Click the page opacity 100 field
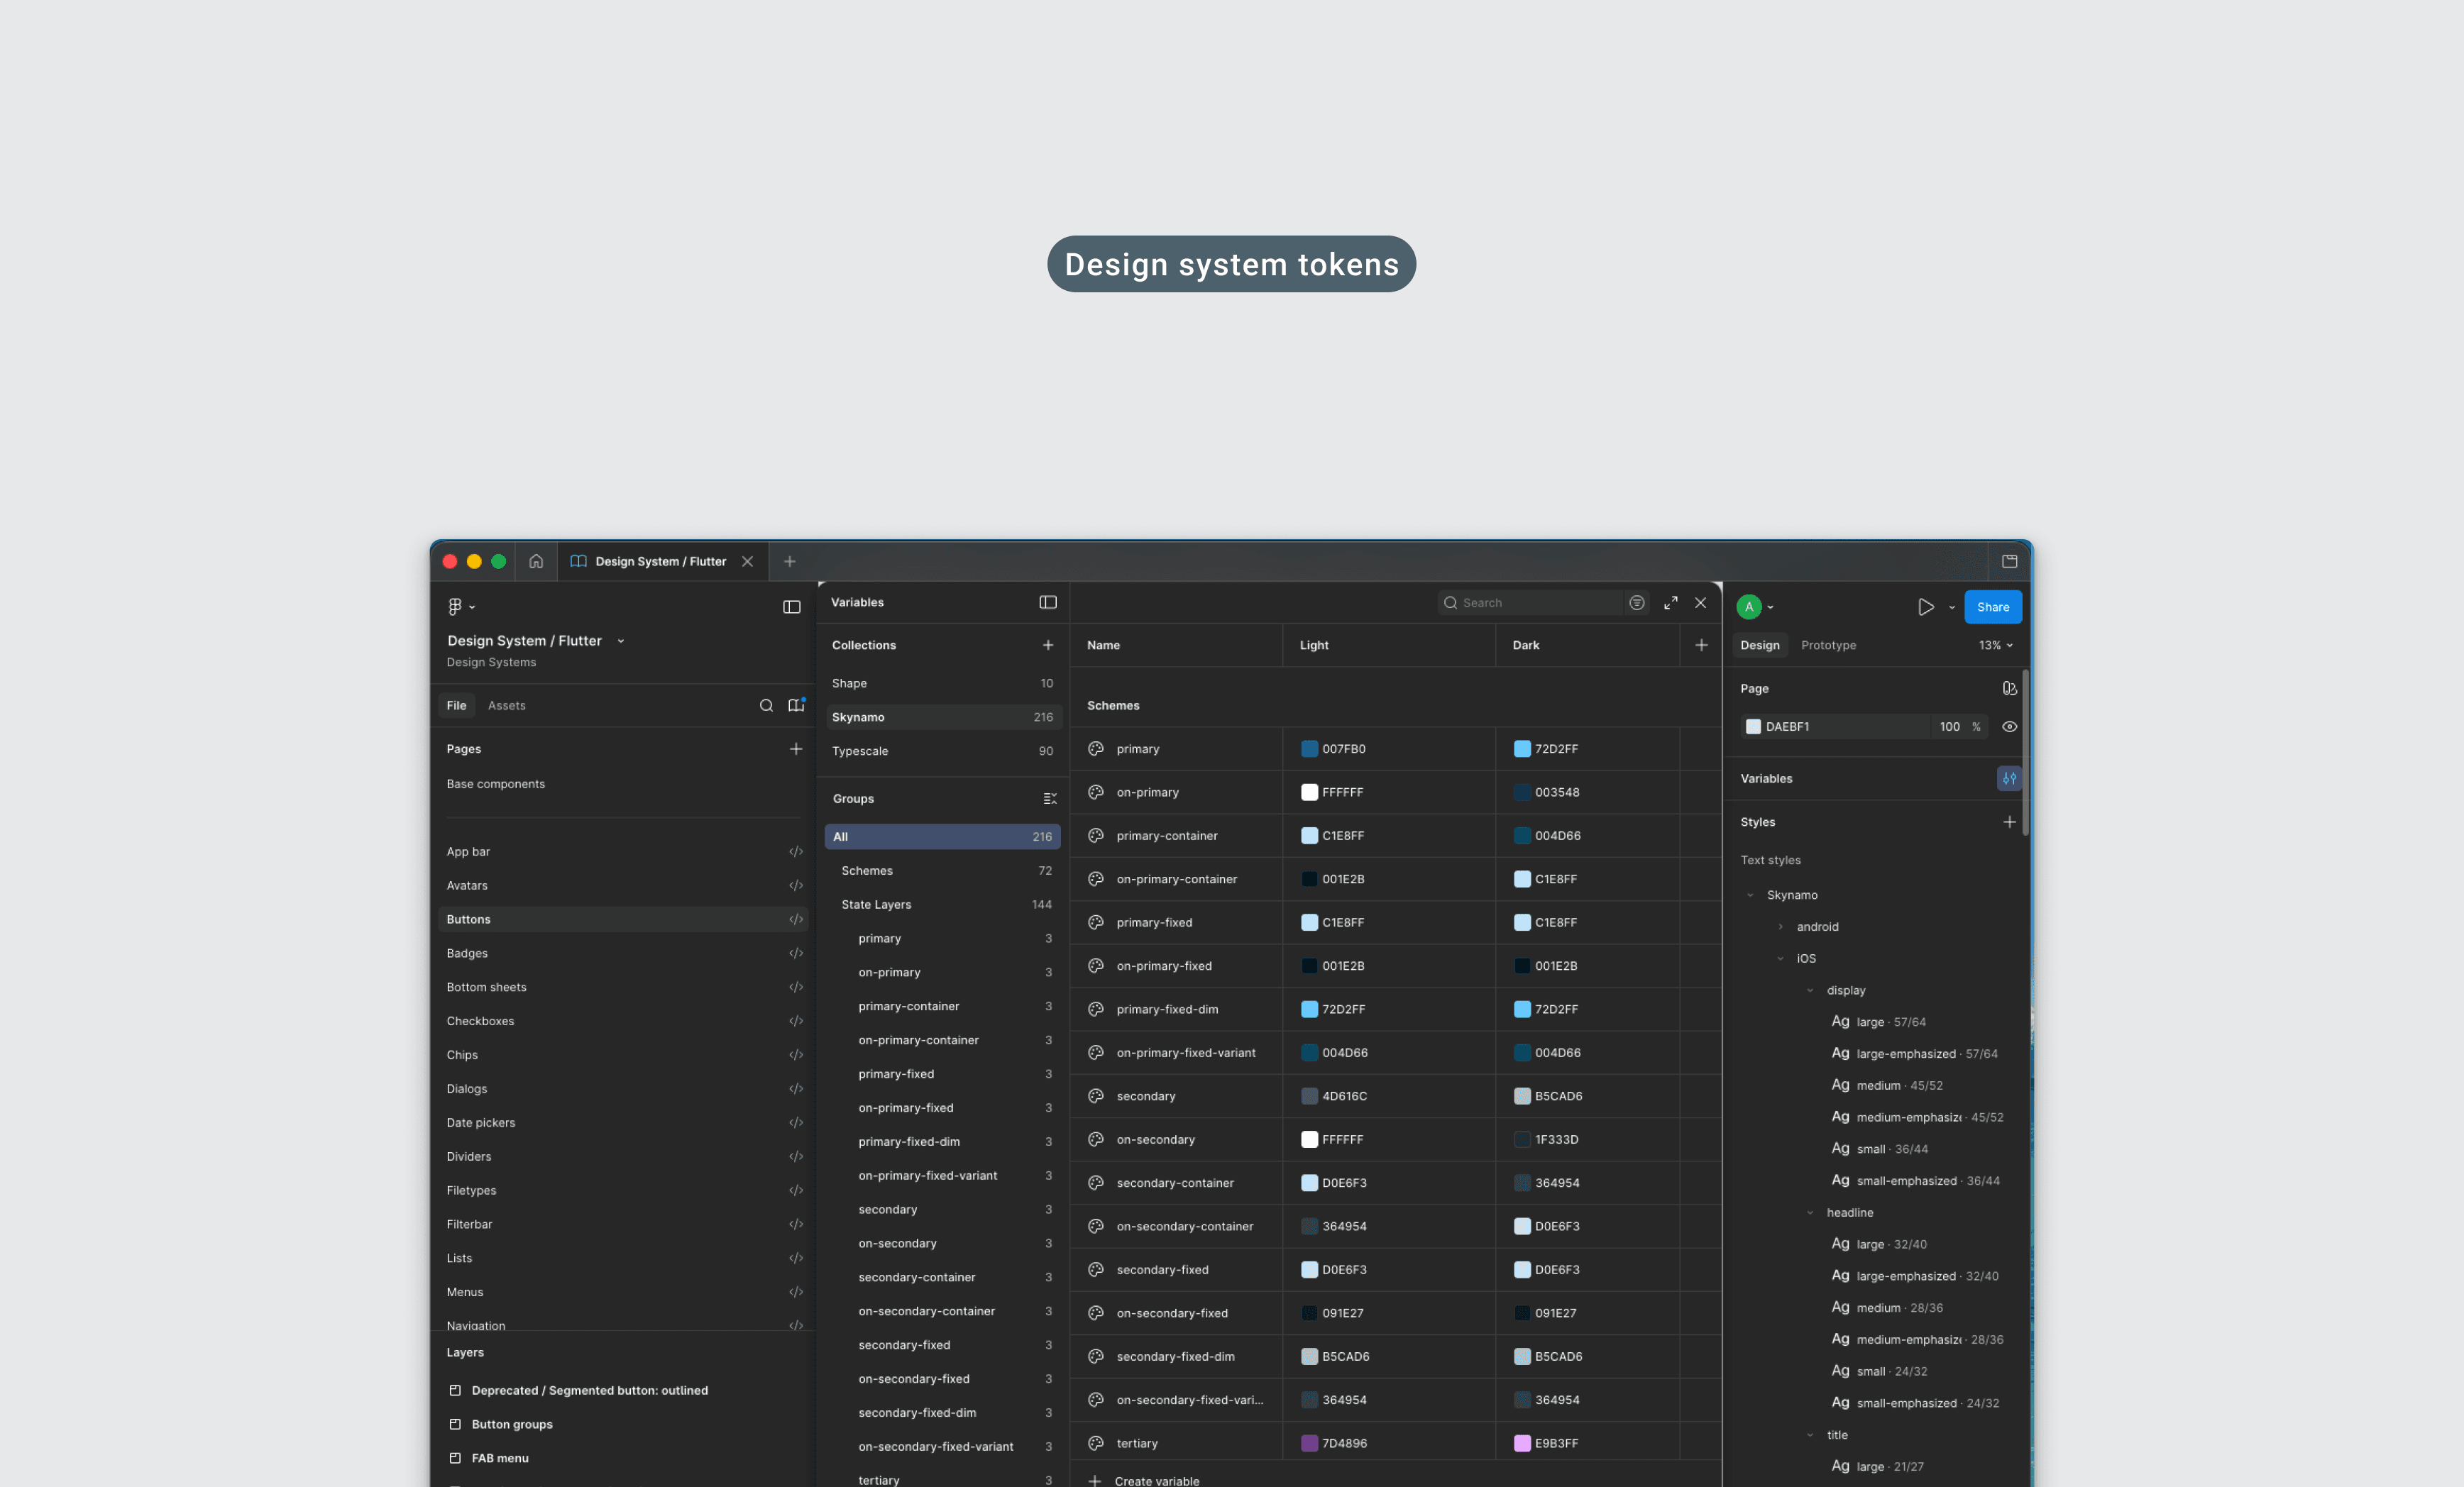 pyautogui.click(x=1949, y=727)
